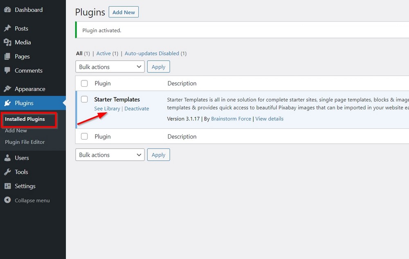Click the Pages stacked-sheets icon
Image resolution: width=409 pixels, height=259 pixels.
[7, 56]
